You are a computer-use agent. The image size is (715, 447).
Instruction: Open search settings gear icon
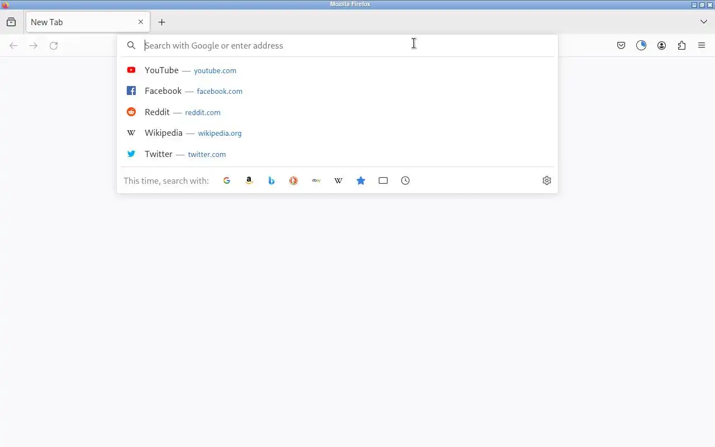click(x=547, y=180)
